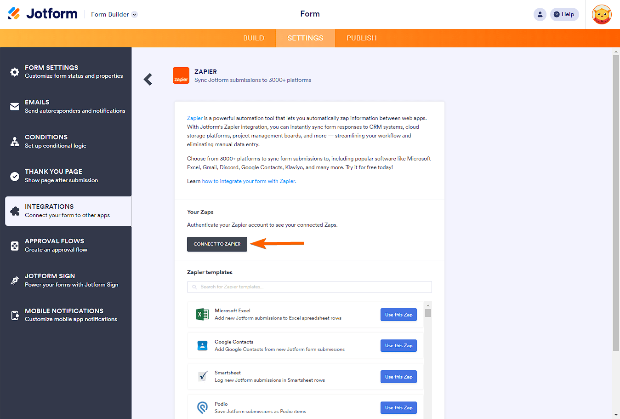Use this Zap for Smartsheet
The width and height of the screenshot is (620, 419).
(x=398, y=377)
